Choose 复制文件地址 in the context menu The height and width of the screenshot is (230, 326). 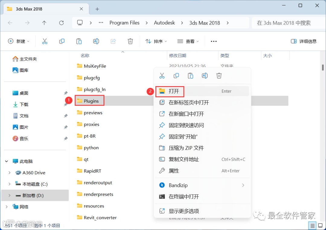[202, 159]
